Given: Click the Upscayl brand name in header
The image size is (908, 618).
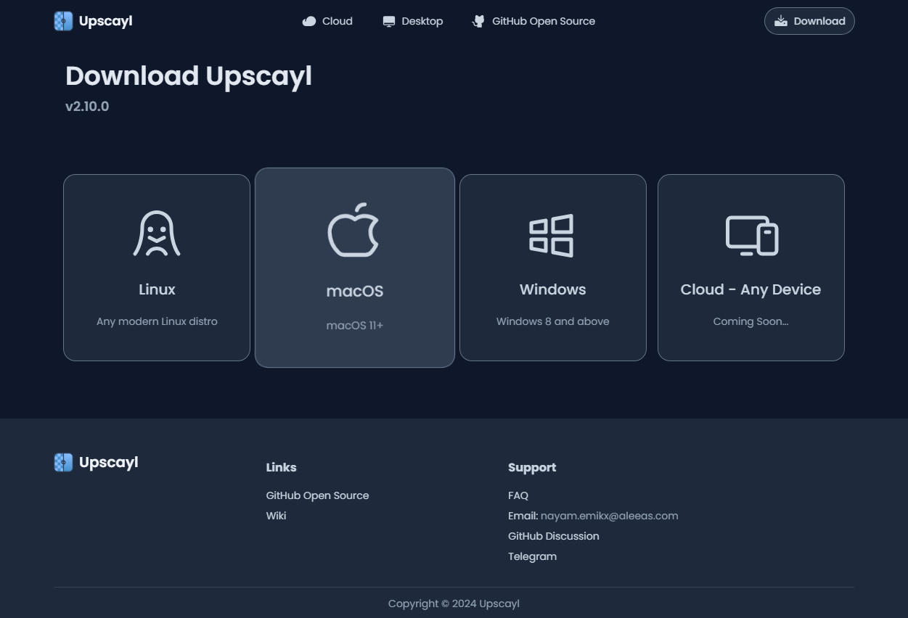Looking at the screenshot, I should [x=105, y=21].
